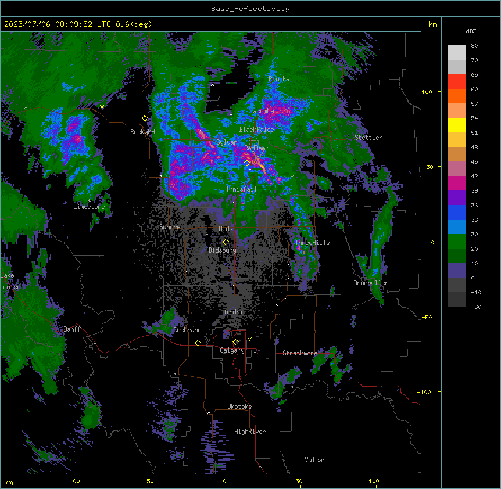
Task: Click the yellow V marker northwest of RockyMH
Action: coord(102,107)
